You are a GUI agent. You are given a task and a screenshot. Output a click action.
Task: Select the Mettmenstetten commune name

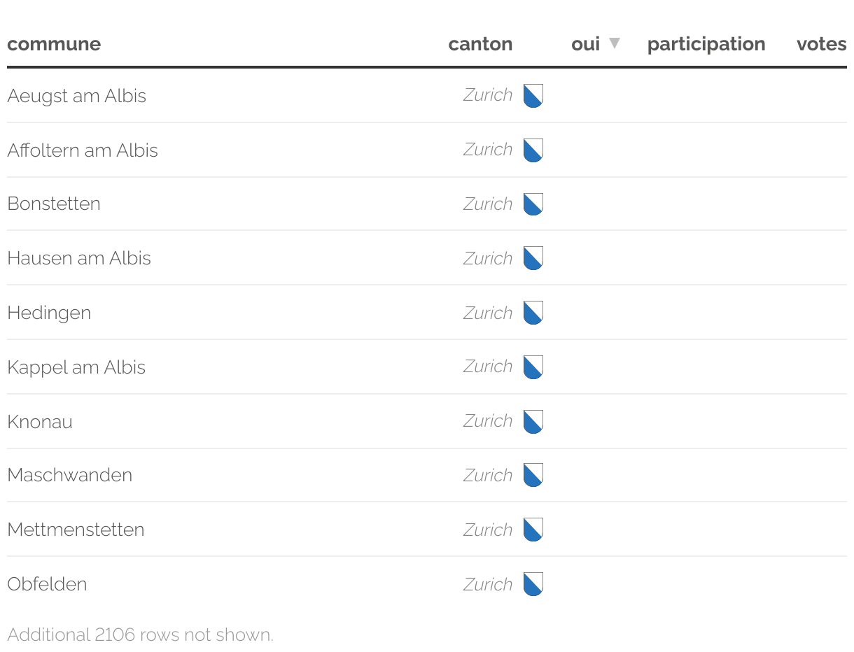tap(76, 530)
